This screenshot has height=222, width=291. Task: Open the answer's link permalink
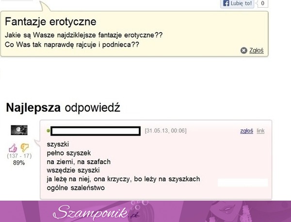(260, 131)
